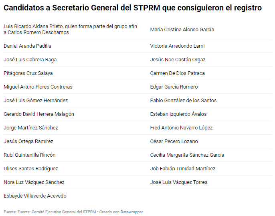
Task: Click César Pecero Lozano cell
Action: (x=174, y=141)
